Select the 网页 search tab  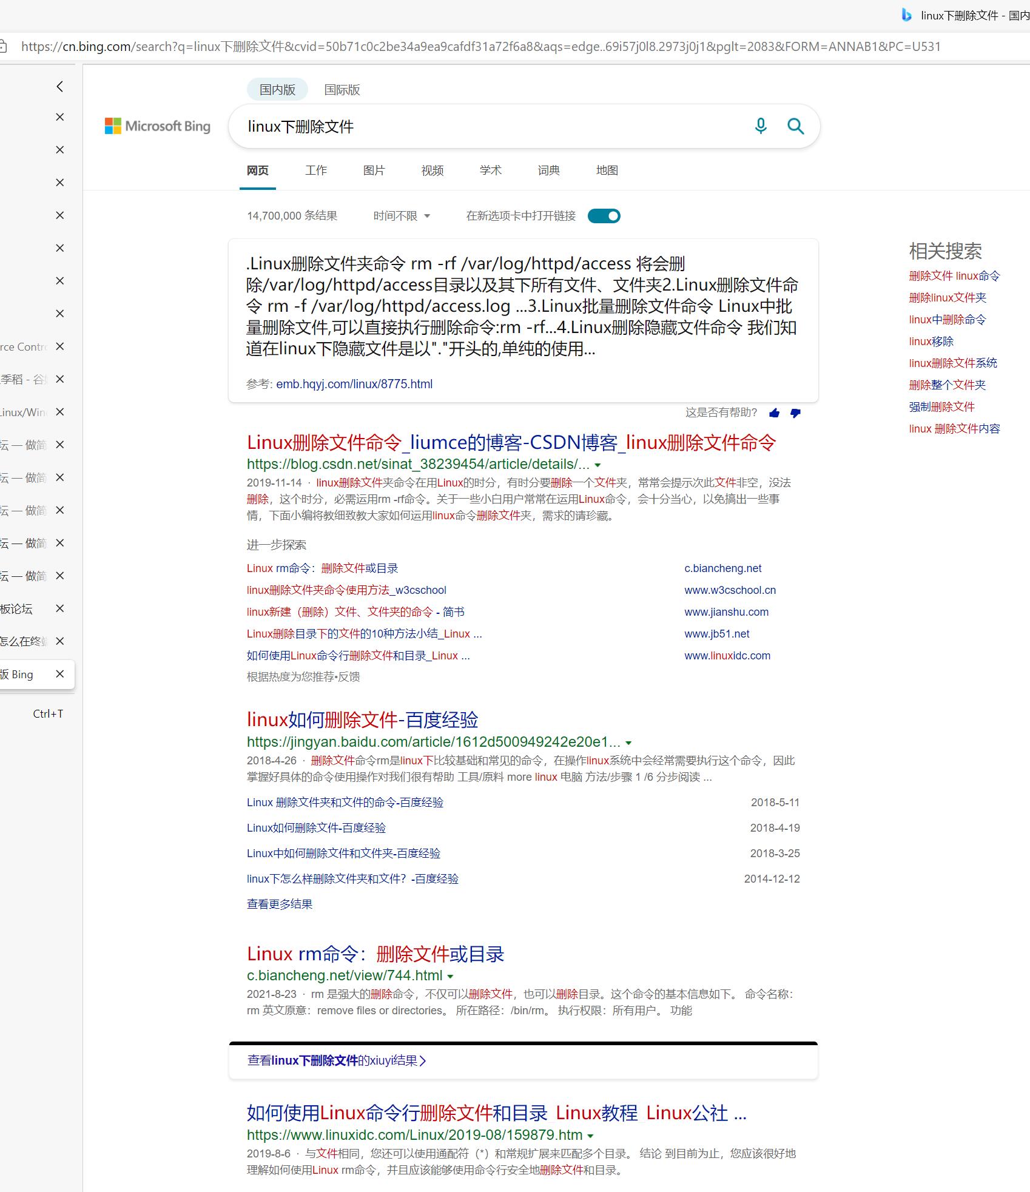tap(258, 170)
